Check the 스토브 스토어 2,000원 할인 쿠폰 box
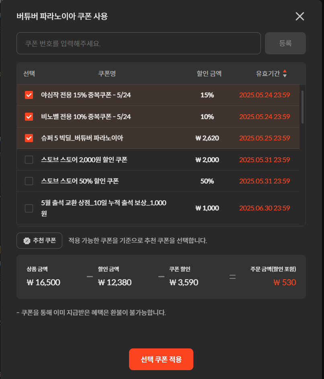This screenshot has height=379, width=324. (29, 160)
